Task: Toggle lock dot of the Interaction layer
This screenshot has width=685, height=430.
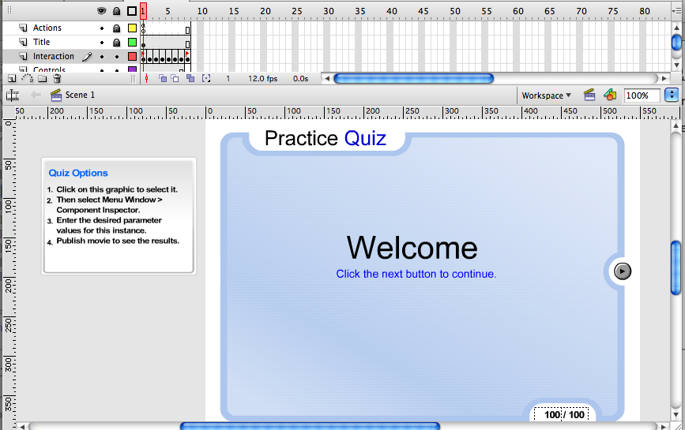Action: pyautogui.click(x=117, y=57)
